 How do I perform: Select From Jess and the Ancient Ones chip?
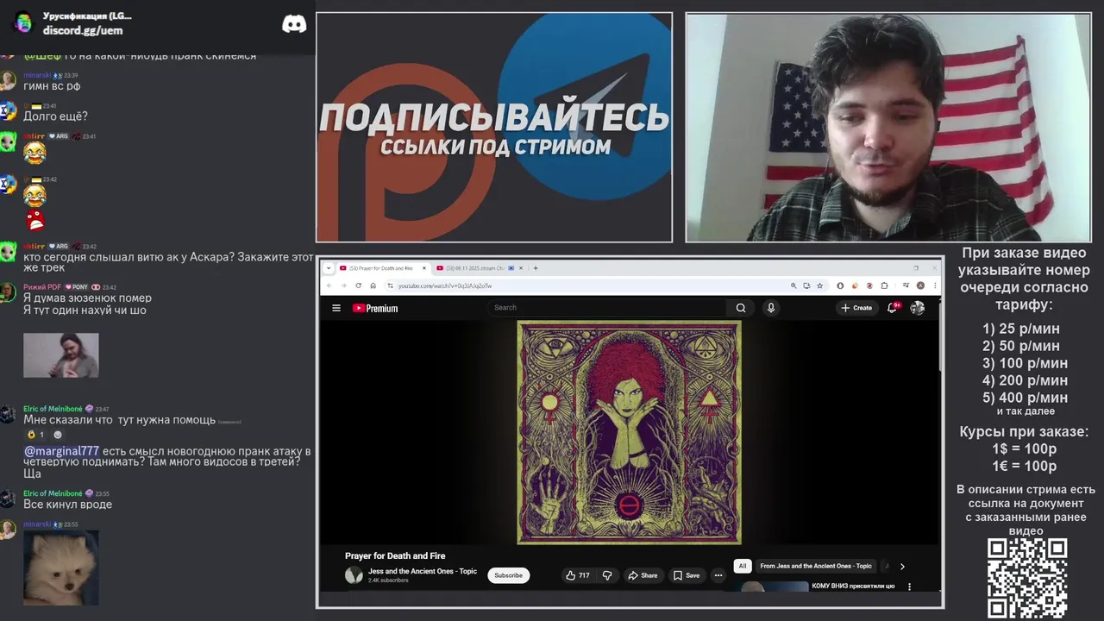point(816,567)
